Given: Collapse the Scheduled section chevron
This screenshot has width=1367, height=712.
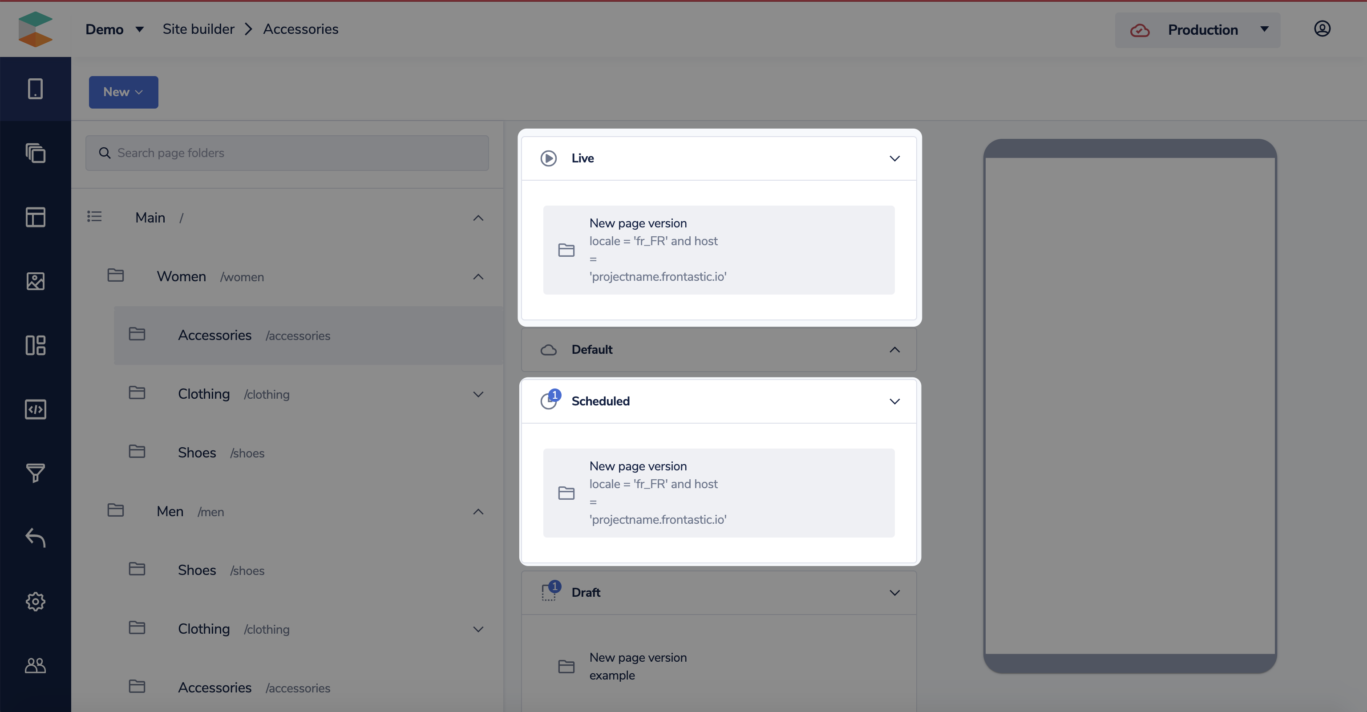Looking at the screenshot, I should point(894,401).
